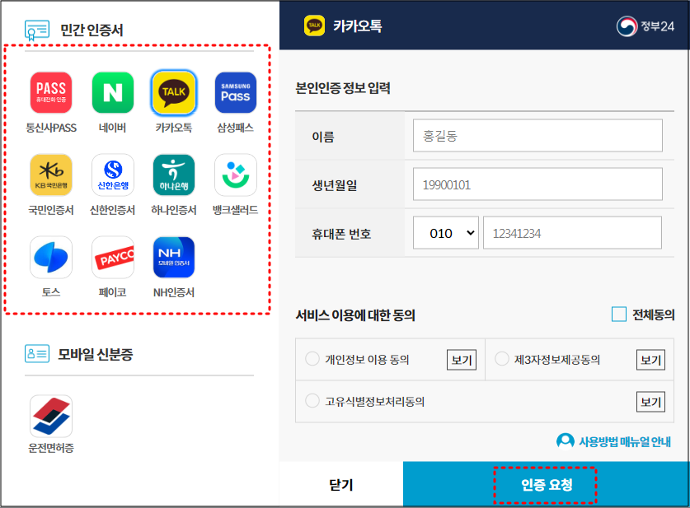Select the 운전면허증 mobile ID icon

[51, 416]
